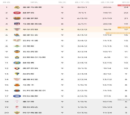Click the 拉斯帕尔马斯 team name
This screenshot has width=130, height=115.
(34, 57)
